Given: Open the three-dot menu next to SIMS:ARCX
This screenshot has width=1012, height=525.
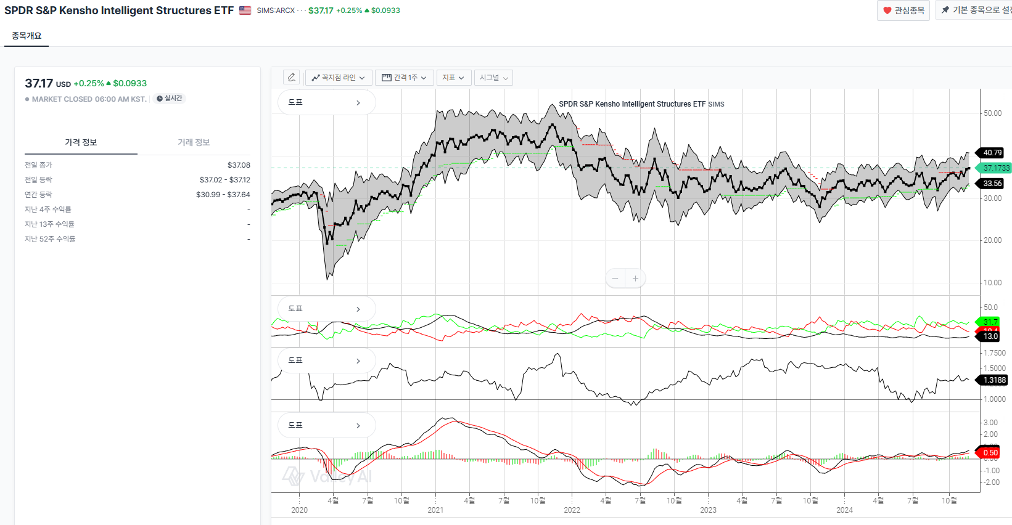Looking at the screenshot, I should tap(301, 10).
